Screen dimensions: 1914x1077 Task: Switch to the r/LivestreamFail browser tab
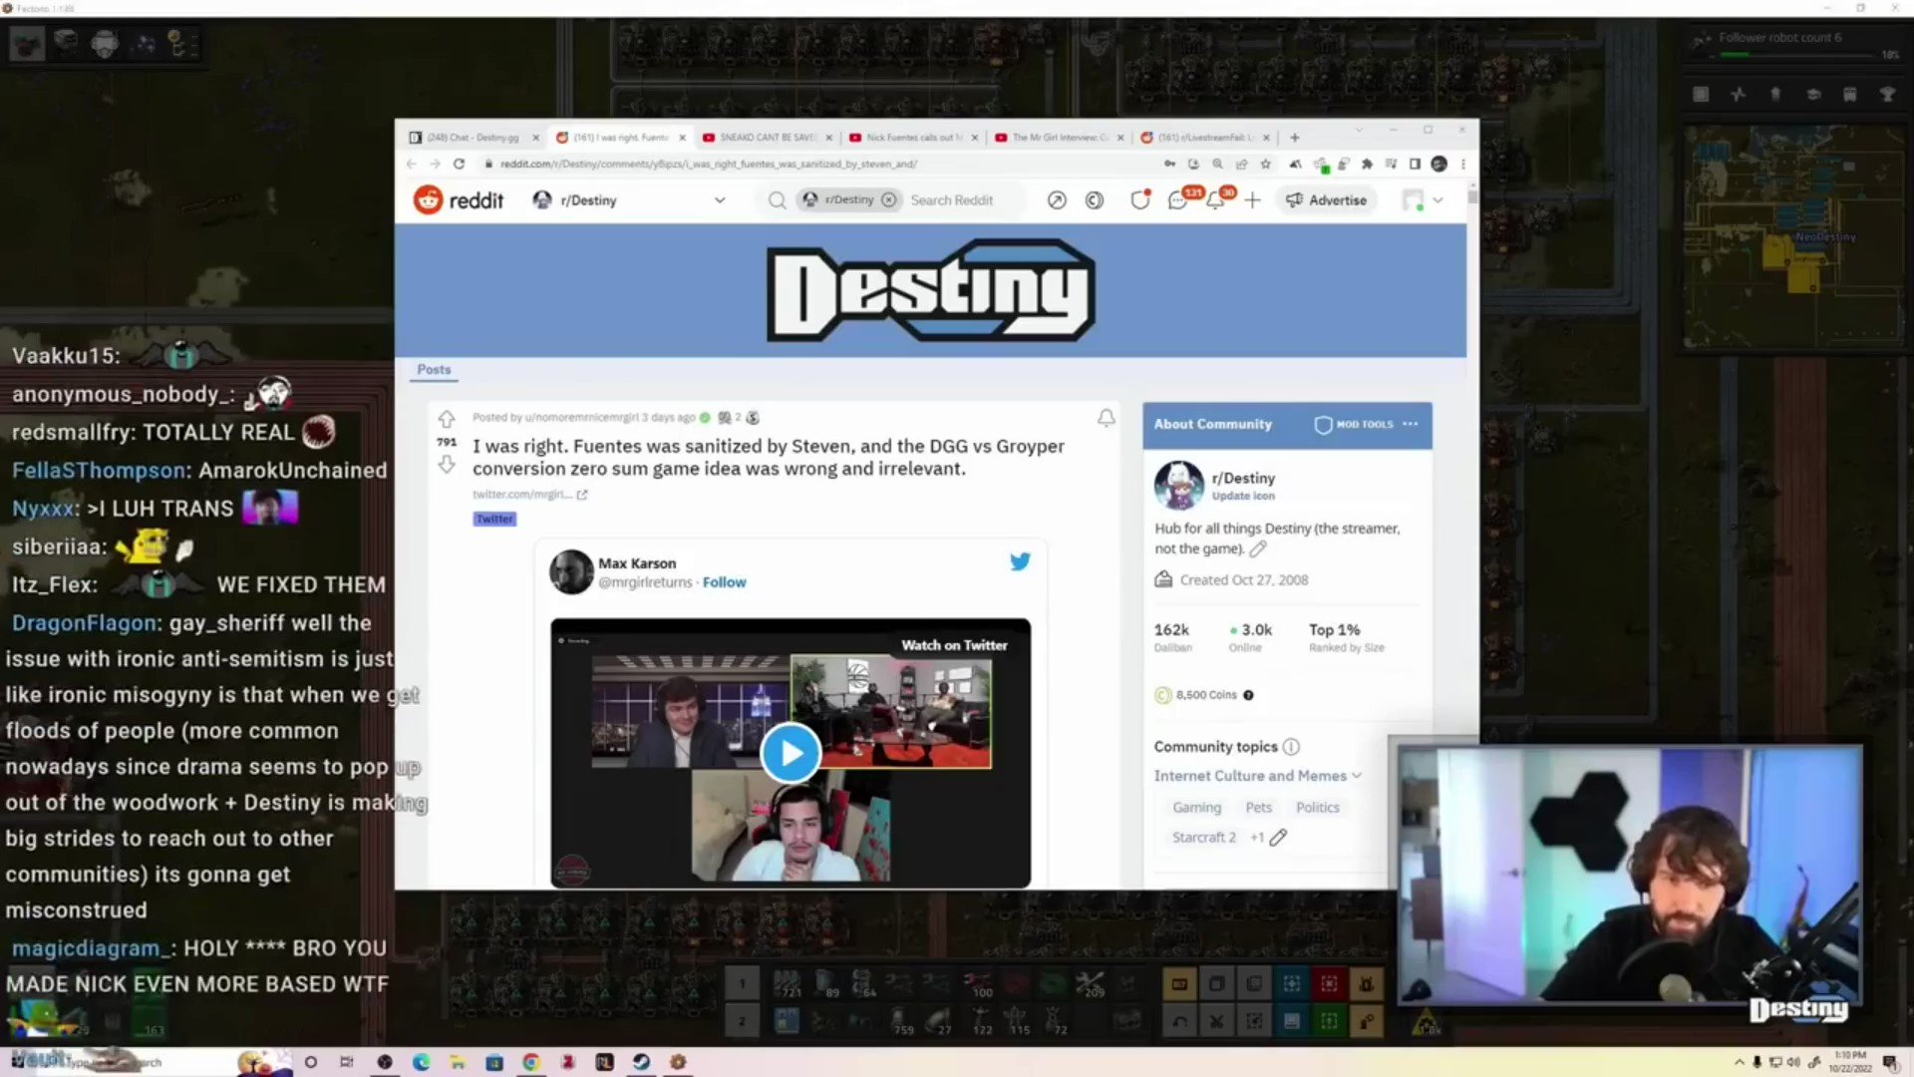1205,138
